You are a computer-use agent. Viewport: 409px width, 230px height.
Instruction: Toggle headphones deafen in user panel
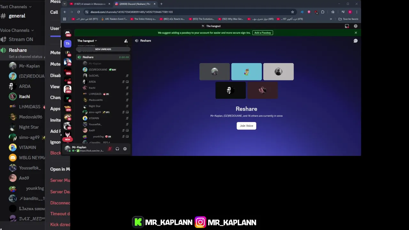click(117, 149)
